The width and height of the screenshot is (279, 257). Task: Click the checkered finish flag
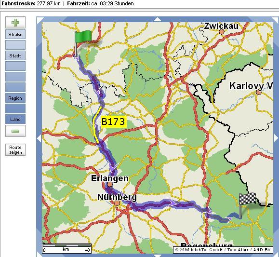[248, 205]
